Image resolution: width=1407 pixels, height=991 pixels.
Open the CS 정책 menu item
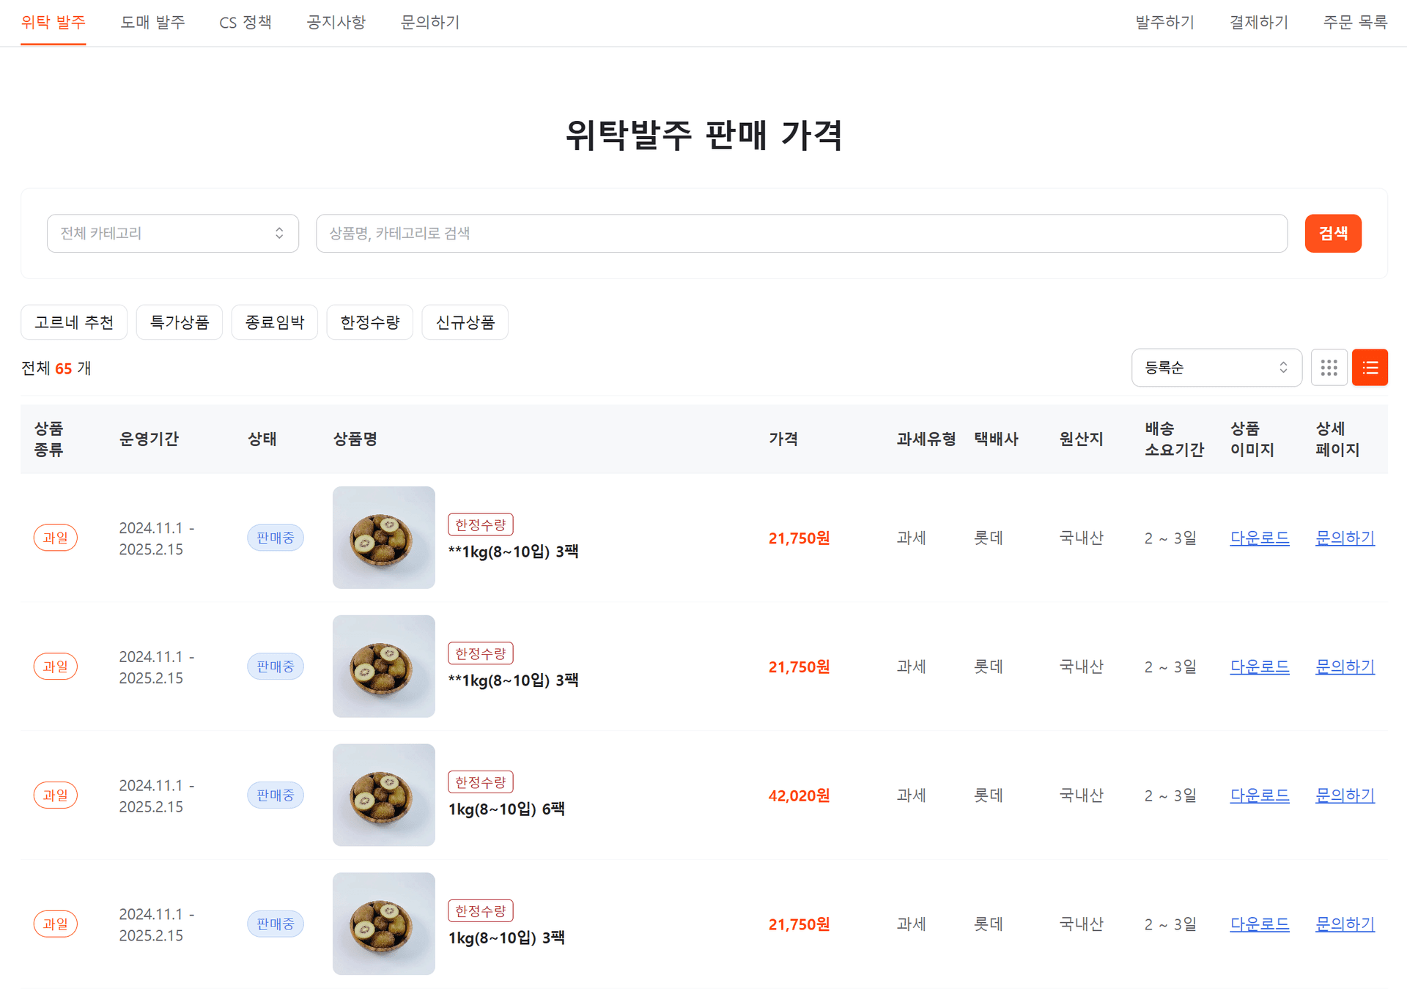[245, 22]
